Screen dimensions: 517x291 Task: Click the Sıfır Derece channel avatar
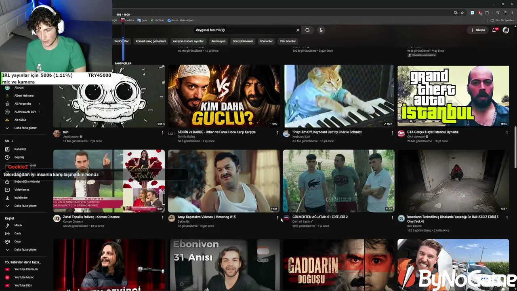pyautogui.click(x=401, y=219)
